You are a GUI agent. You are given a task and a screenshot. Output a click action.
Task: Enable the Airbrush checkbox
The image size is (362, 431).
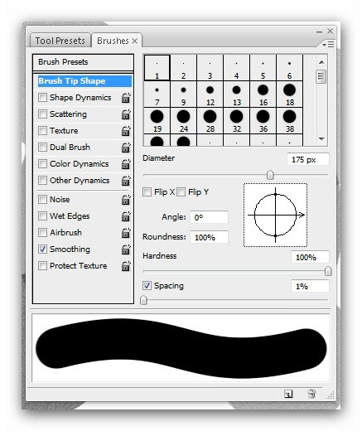click(x=42, y=232)
